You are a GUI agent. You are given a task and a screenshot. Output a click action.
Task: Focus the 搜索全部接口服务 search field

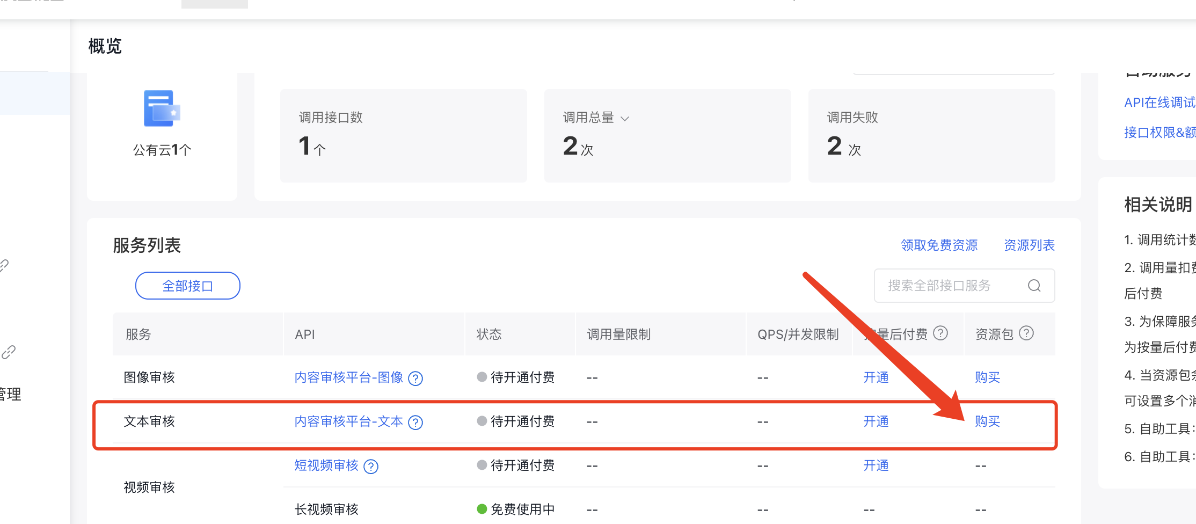pos(965,286)
